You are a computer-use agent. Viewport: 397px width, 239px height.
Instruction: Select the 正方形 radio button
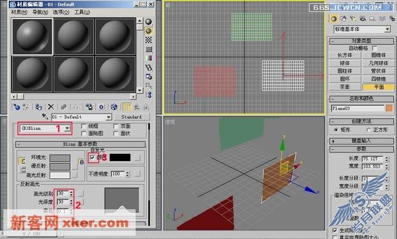click(369, 130)
